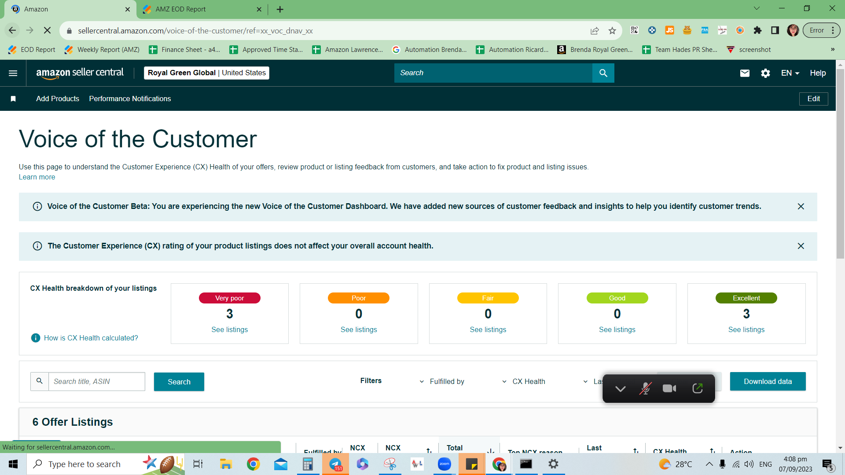Click the Search title, ASIN field
Image resolution: width=845 pixels, height=475 pixels.
(97, 382)
